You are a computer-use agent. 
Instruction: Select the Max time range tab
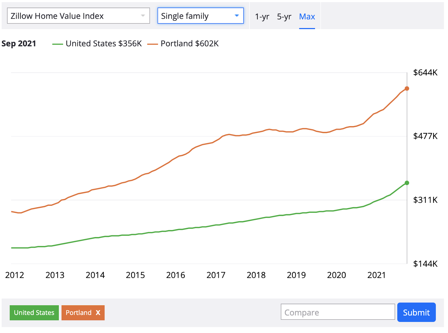[307, 17]
